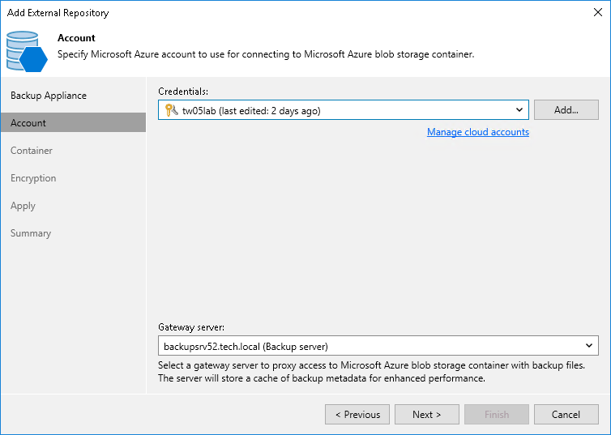
Task: Click the key icon in Credentials field
Action: 172,110
